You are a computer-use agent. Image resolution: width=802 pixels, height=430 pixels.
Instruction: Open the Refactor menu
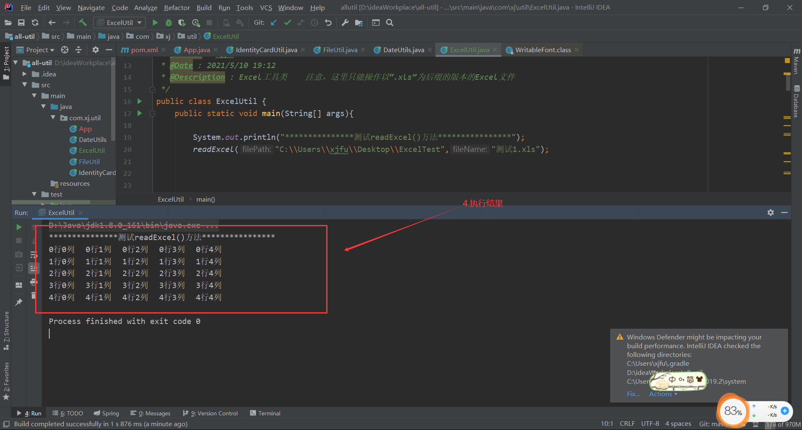tap(176, 8)
